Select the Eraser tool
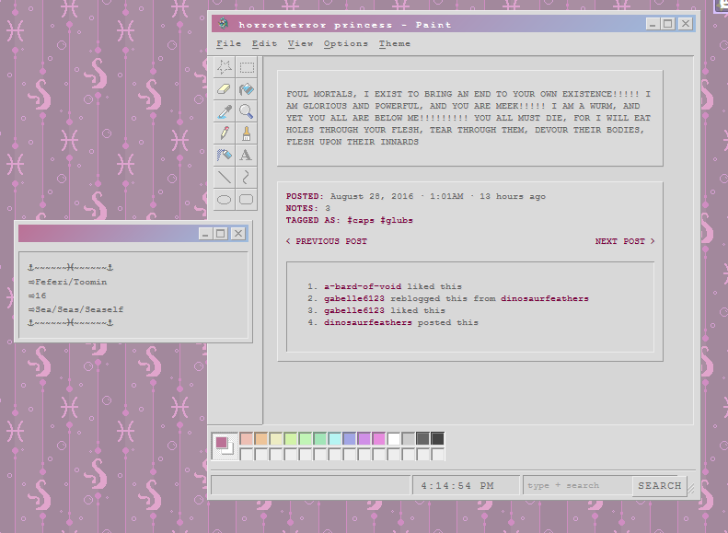Viewport: 728px width, 533px height. point(225,89)
